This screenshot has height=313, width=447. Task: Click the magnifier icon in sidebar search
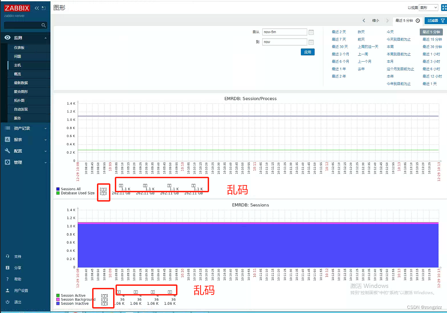pyautogui.click(x=43, y=25)
